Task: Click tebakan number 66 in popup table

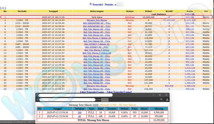Action: tap(79, 116)
